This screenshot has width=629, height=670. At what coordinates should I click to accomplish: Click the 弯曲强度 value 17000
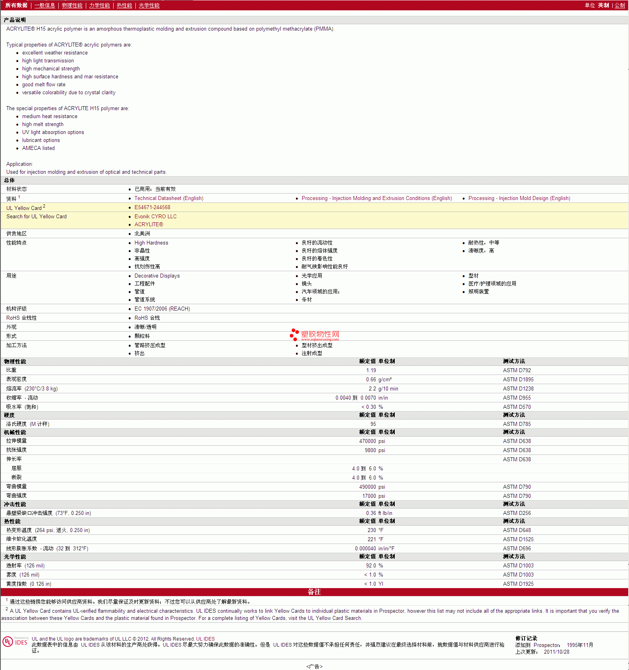point(369,496)
